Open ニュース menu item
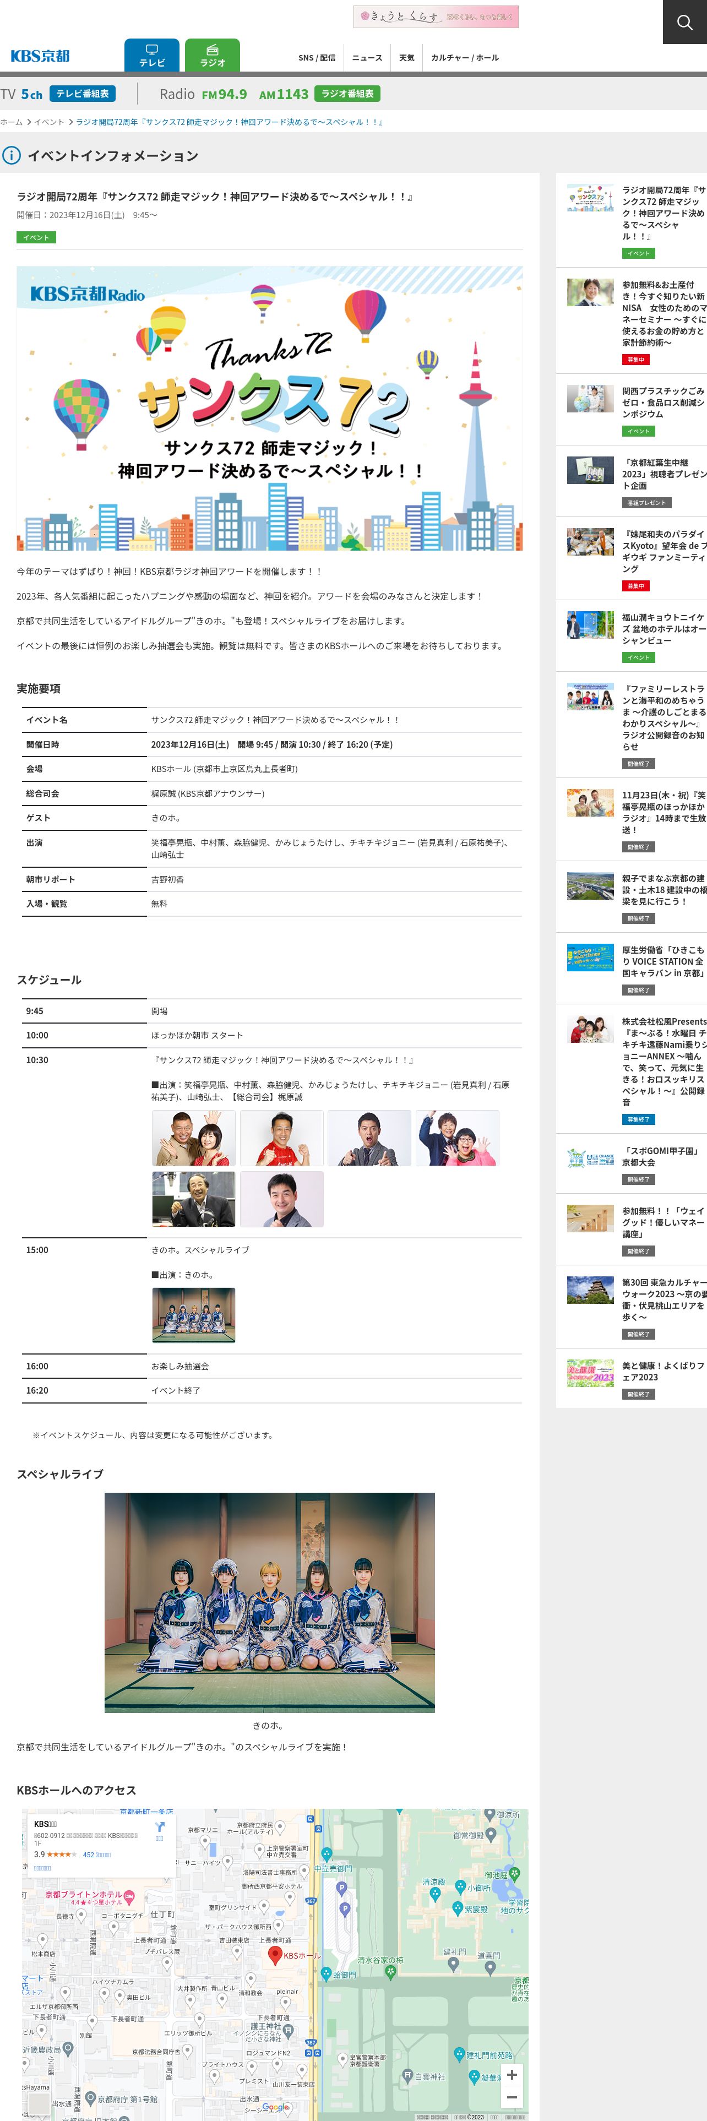Screen dimensions: 707x2121 [x=367, y=58]
